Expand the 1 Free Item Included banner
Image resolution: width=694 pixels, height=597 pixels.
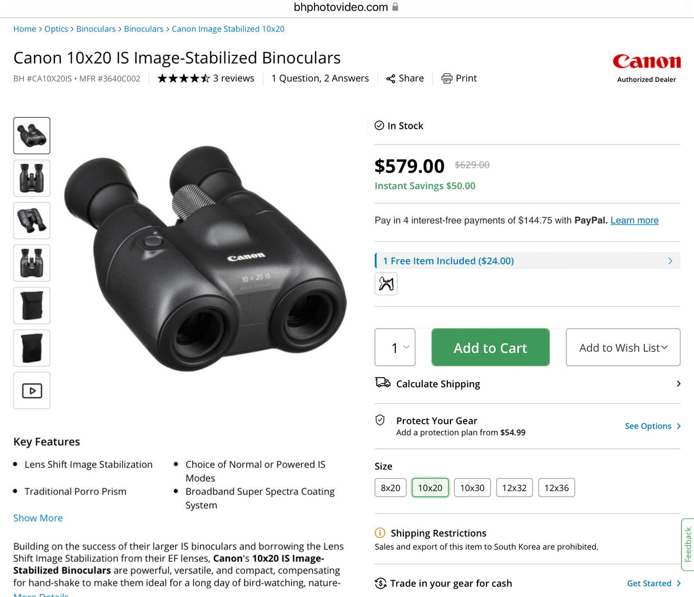(527, 261)
